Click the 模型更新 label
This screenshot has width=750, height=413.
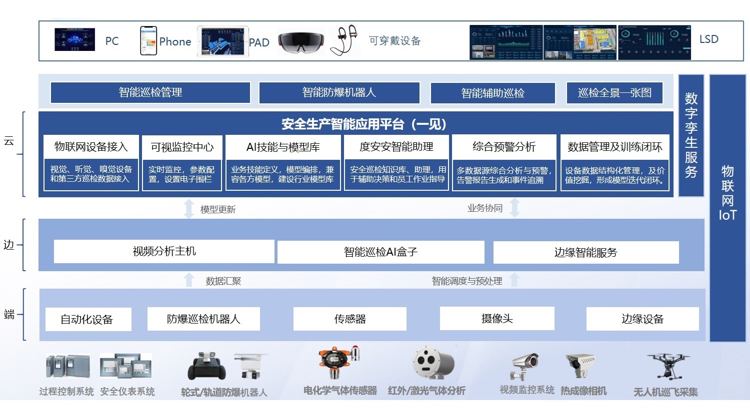click(x=218, y=209)
